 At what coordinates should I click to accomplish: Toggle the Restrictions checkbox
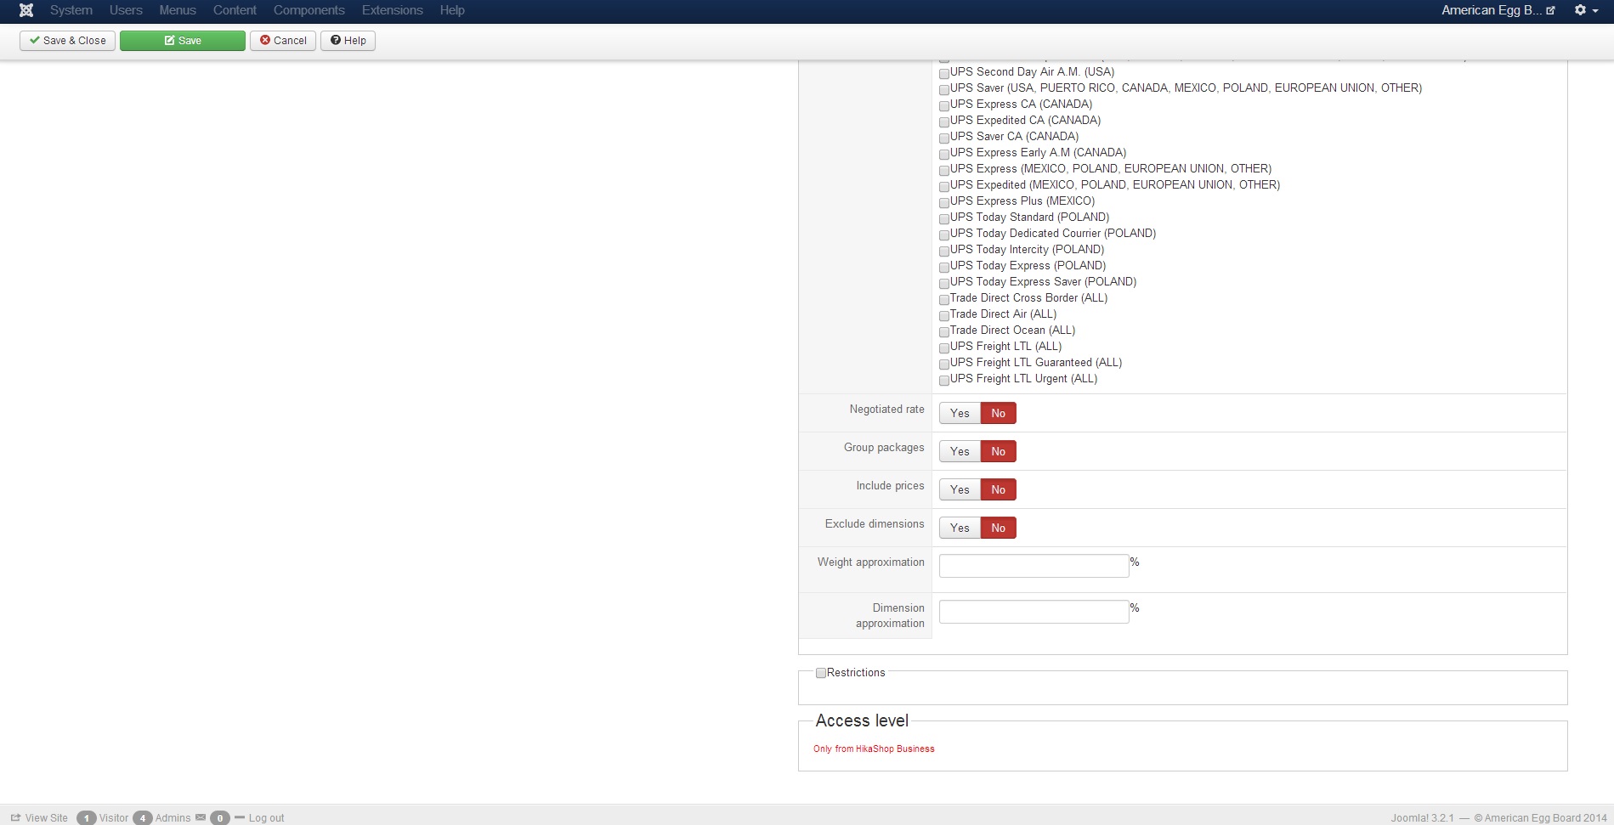821,673
